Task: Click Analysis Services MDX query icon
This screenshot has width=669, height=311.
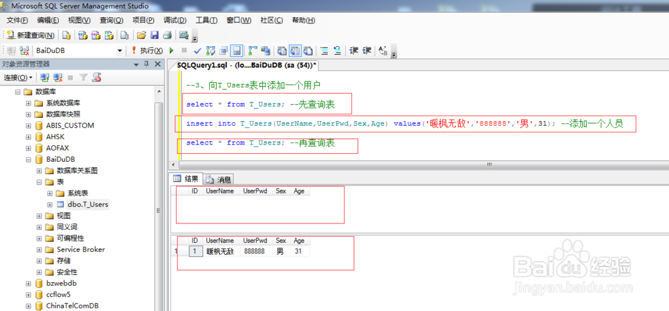Action: [83, 35]
